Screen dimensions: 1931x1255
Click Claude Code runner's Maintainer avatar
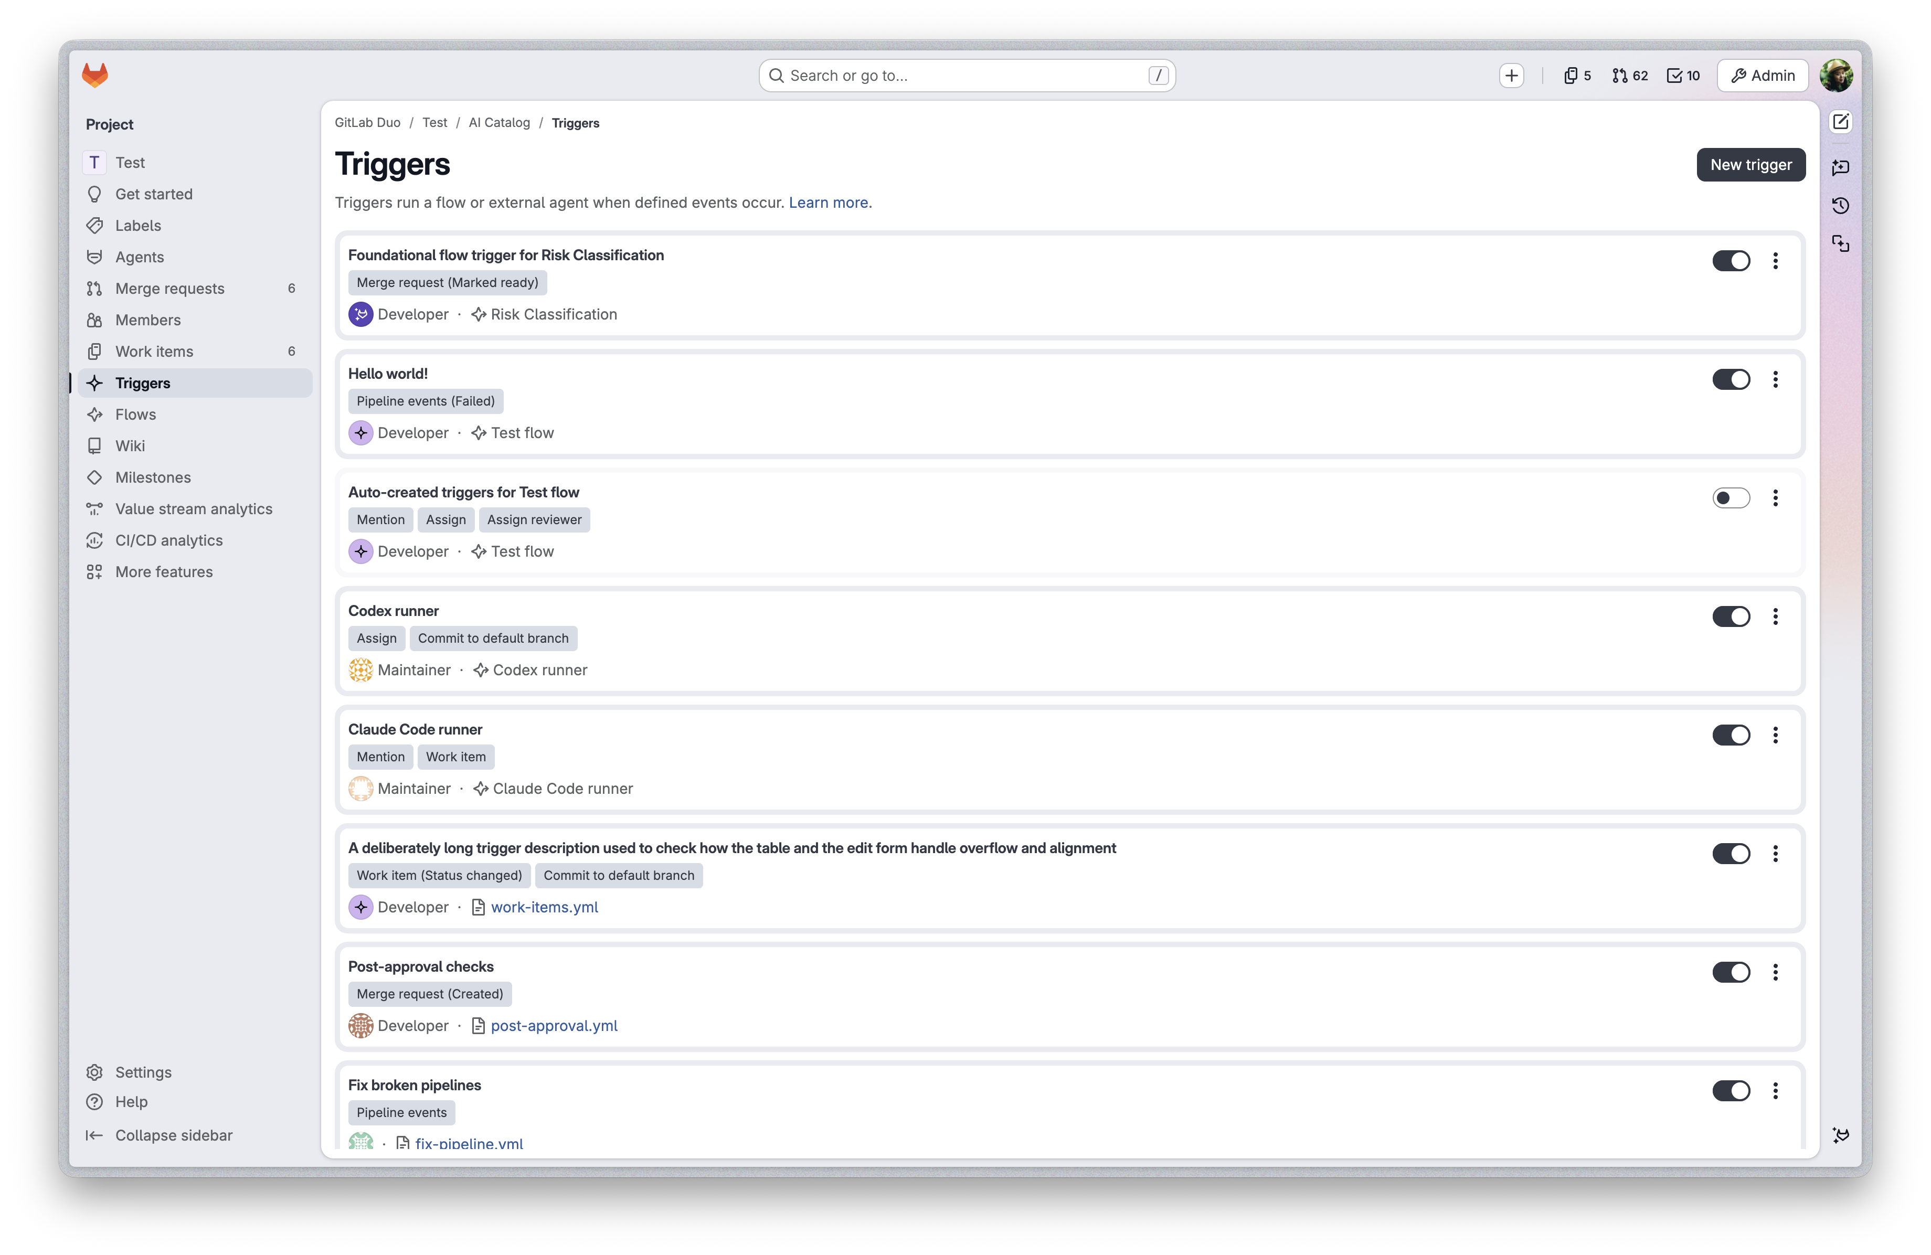[360, 789]
